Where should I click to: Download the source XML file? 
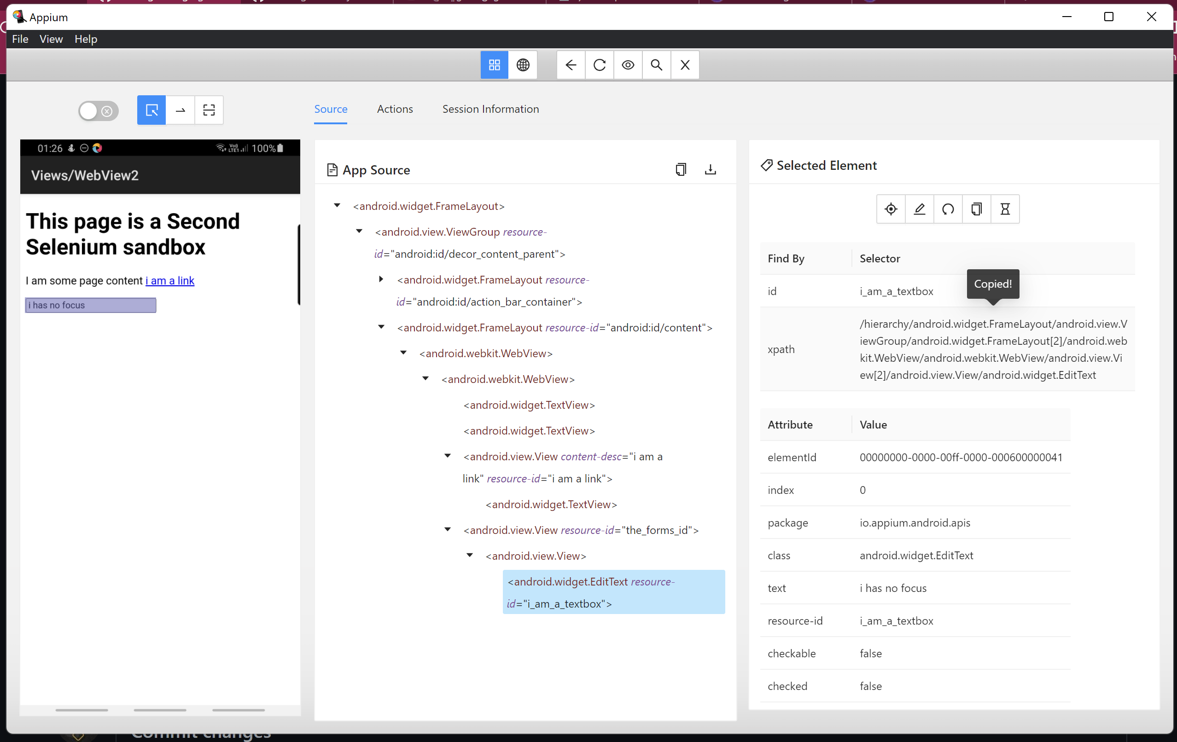[x=710, y=169]
